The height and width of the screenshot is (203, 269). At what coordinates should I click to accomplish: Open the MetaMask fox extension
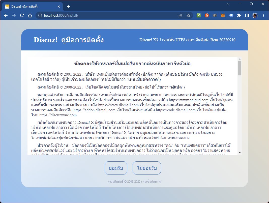click(x=223, y=15)
